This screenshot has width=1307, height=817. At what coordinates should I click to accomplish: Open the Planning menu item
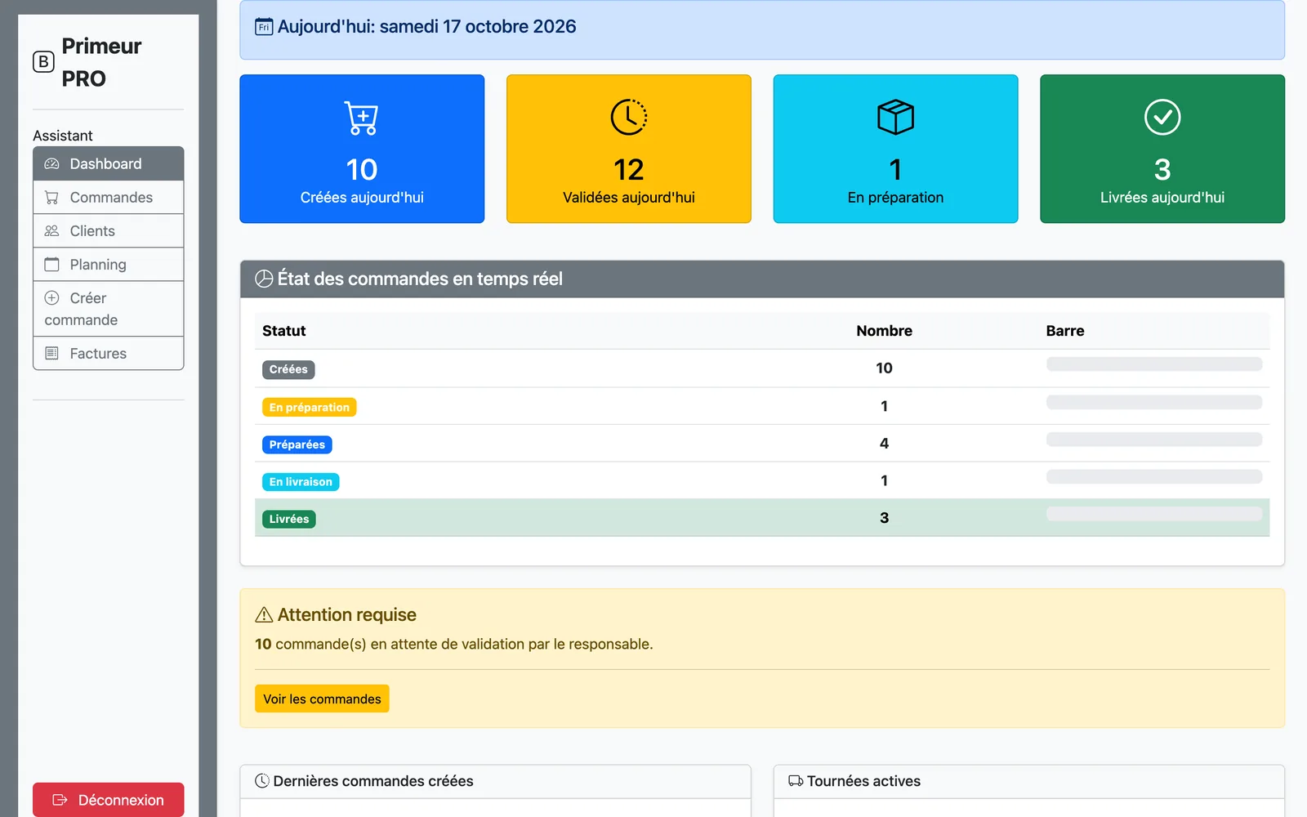point(109,265)
